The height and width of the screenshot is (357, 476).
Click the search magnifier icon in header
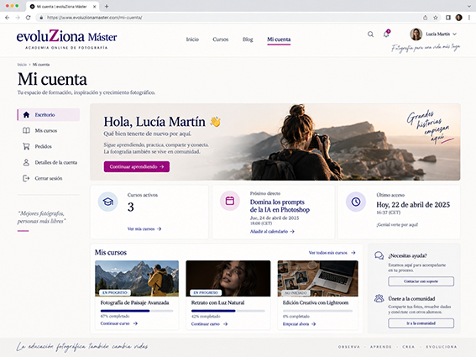point(370,34)
